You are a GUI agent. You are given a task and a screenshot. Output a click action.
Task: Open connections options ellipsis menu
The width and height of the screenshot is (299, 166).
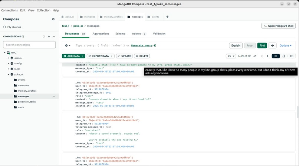click(x=53, y=37)
